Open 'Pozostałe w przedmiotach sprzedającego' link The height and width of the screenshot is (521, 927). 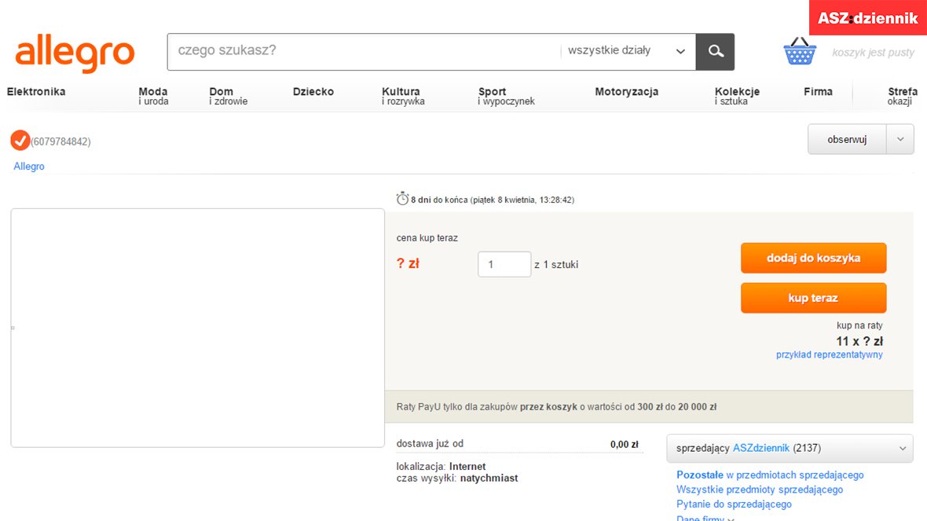770,475
